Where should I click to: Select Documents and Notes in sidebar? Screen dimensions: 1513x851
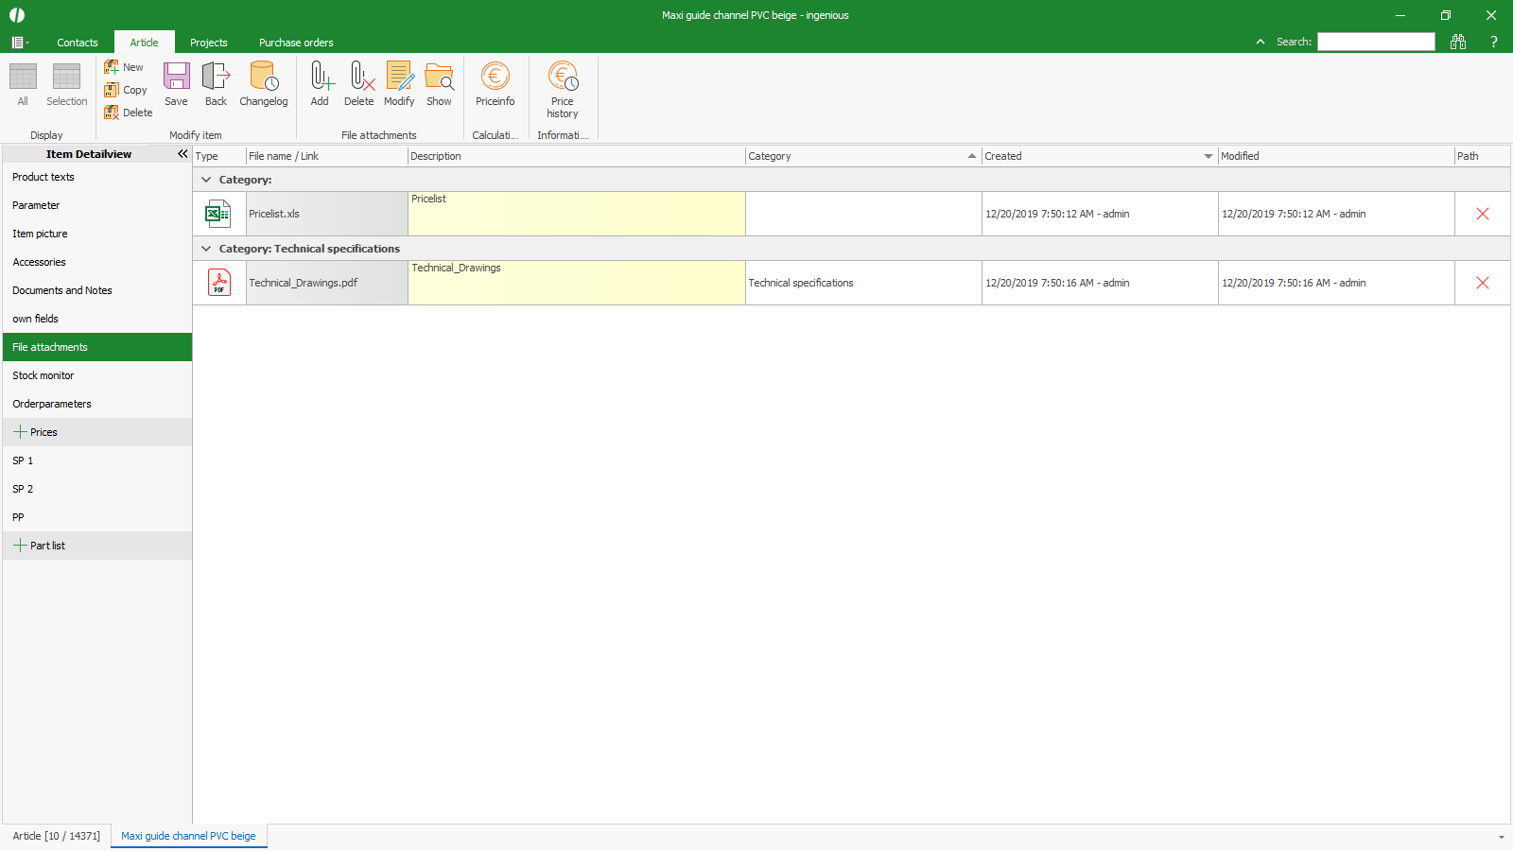pos(62,290)
